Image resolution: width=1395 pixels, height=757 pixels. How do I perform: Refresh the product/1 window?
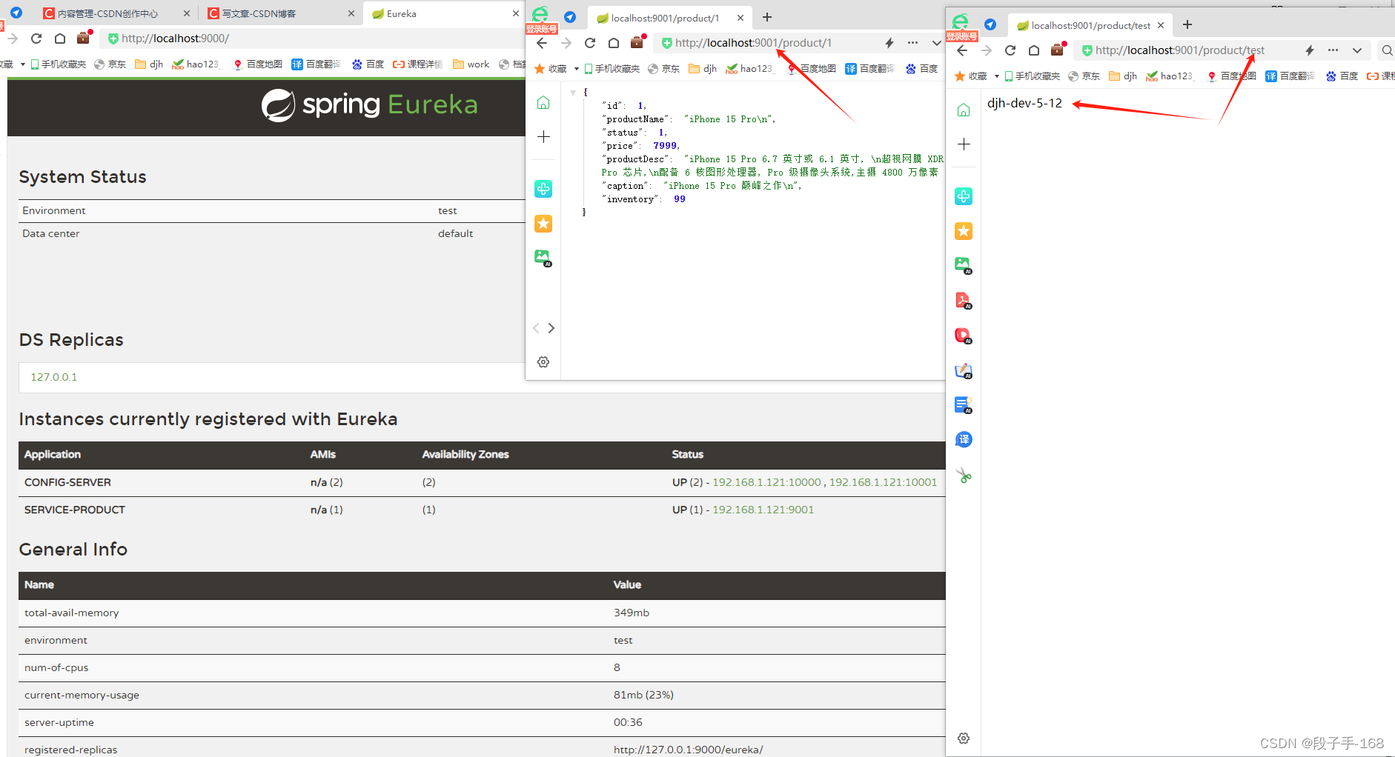590,43
